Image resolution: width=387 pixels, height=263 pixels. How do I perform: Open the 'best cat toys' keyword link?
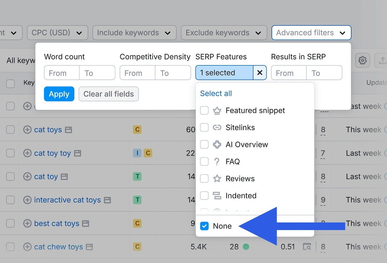click(x=57, y=223)
